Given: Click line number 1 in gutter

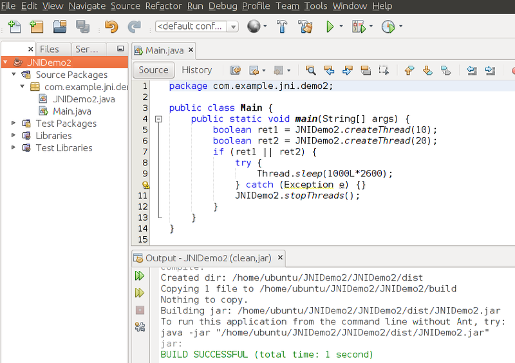Looking at the screenshot, I should point(144,86).
